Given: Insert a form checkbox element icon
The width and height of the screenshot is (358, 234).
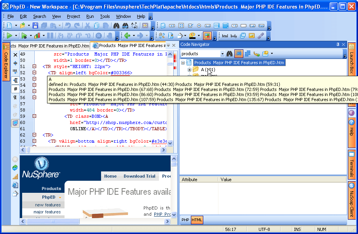Looking at the screenshot, I should point(190,26).
